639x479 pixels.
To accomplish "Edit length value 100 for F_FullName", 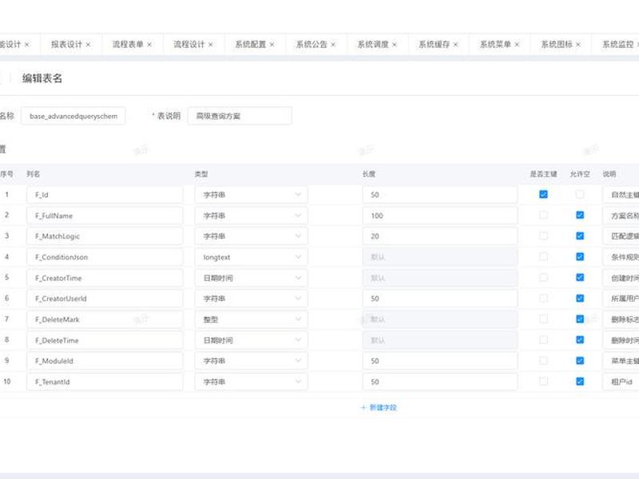I will (440, 216).
